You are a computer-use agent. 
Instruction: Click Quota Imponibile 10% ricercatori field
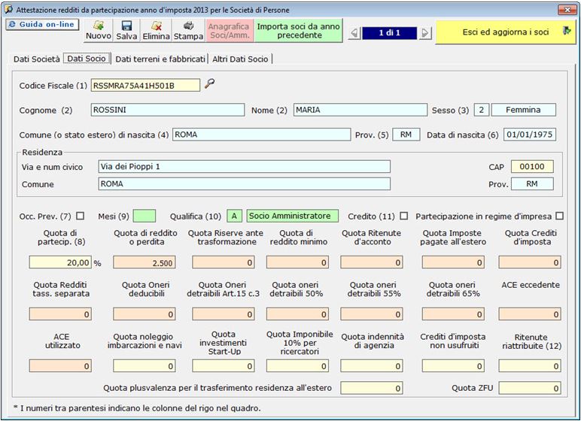coord(297,366)
